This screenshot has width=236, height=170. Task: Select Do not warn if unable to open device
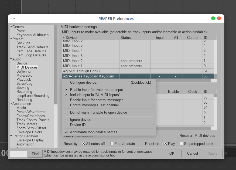click(109, 113)
